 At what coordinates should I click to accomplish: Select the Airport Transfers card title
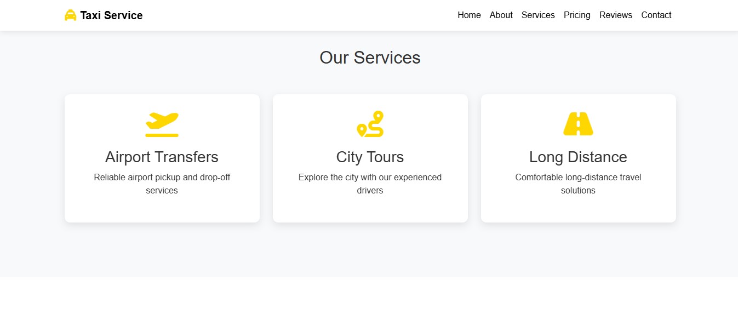point(162,157)
